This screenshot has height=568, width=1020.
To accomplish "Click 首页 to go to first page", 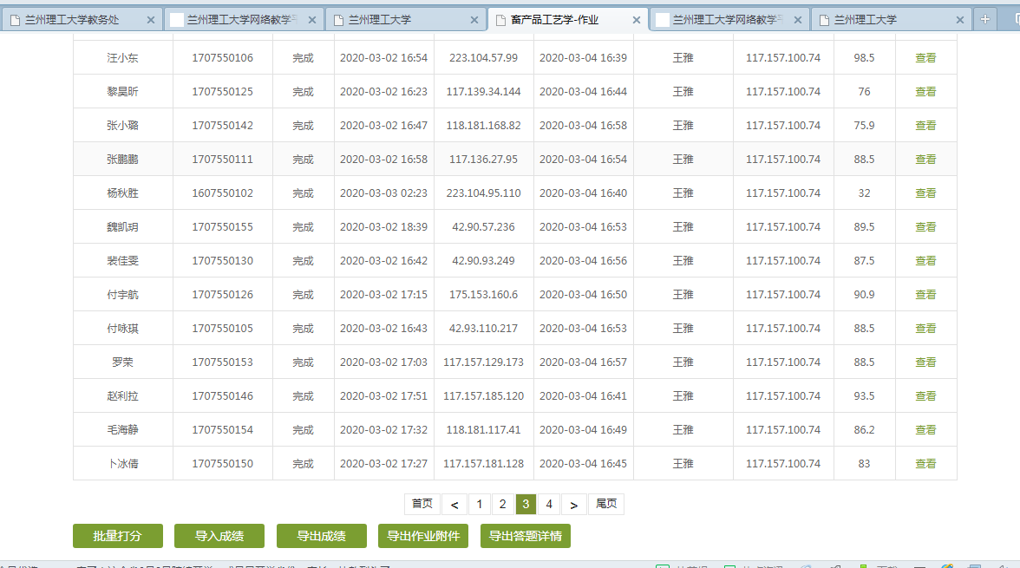I will [422, 505].
